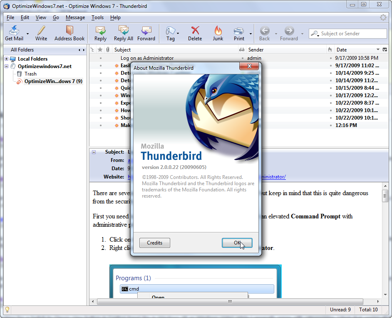Image resolution: width=392 pixels, height=318 pixels.
Task: Click scroll-down arrow of message pane
Action: [x=385, y=295]
